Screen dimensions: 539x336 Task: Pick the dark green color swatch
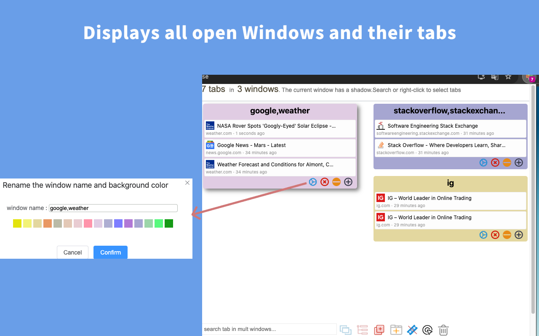pos(169,223)
